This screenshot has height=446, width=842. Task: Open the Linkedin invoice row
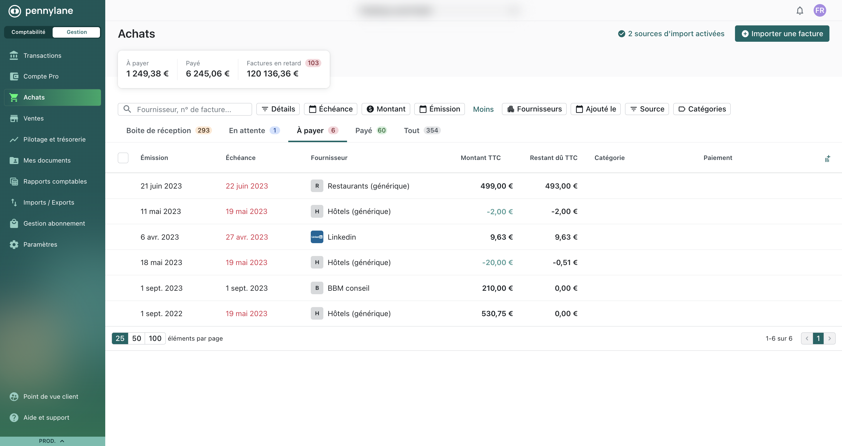(473, 237)
